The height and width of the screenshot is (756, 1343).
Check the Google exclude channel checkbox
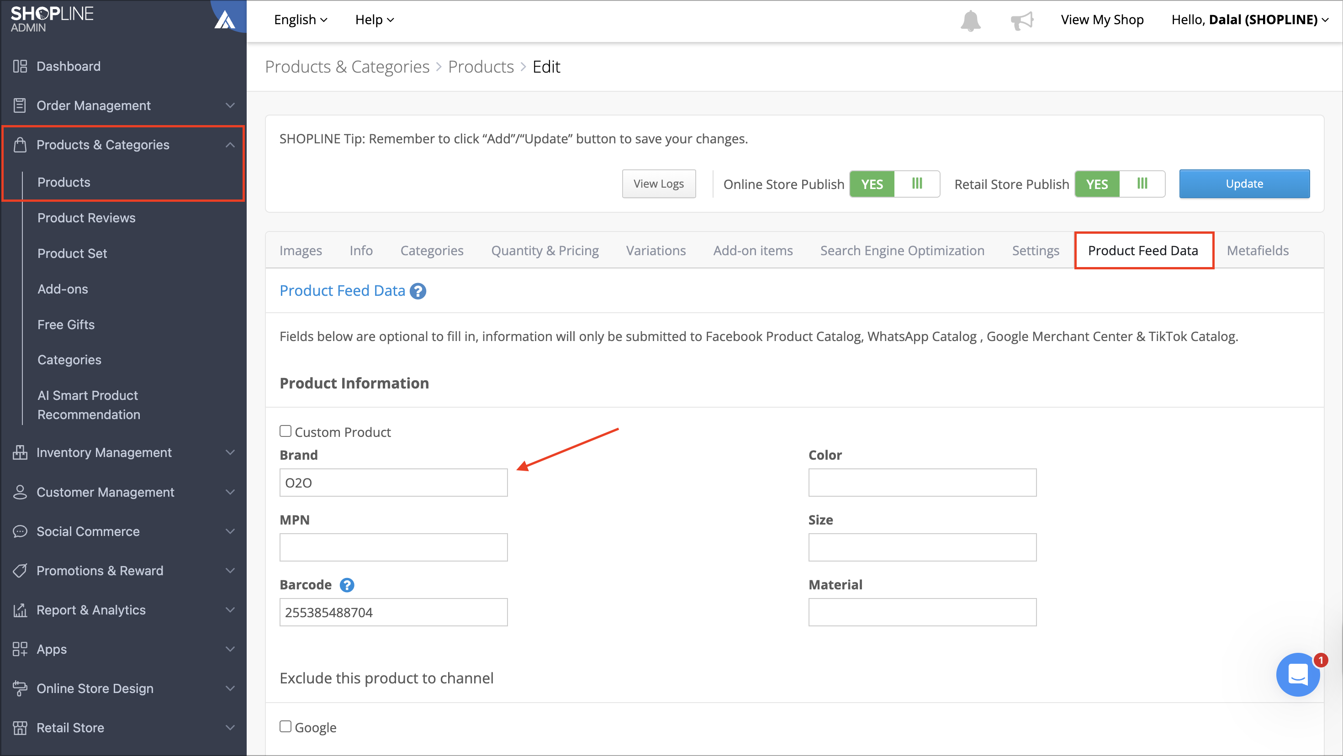[x=285, y=726]
